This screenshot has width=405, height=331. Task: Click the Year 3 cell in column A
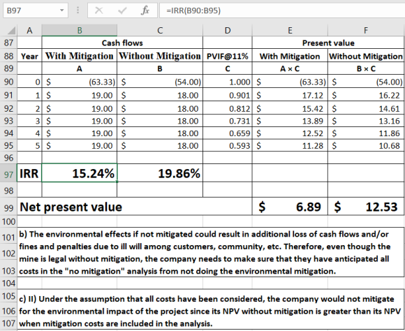point(29,121)
